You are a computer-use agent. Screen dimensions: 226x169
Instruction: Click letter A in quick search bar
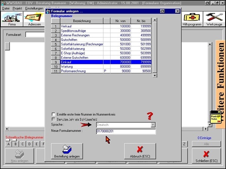click(8, 144)
